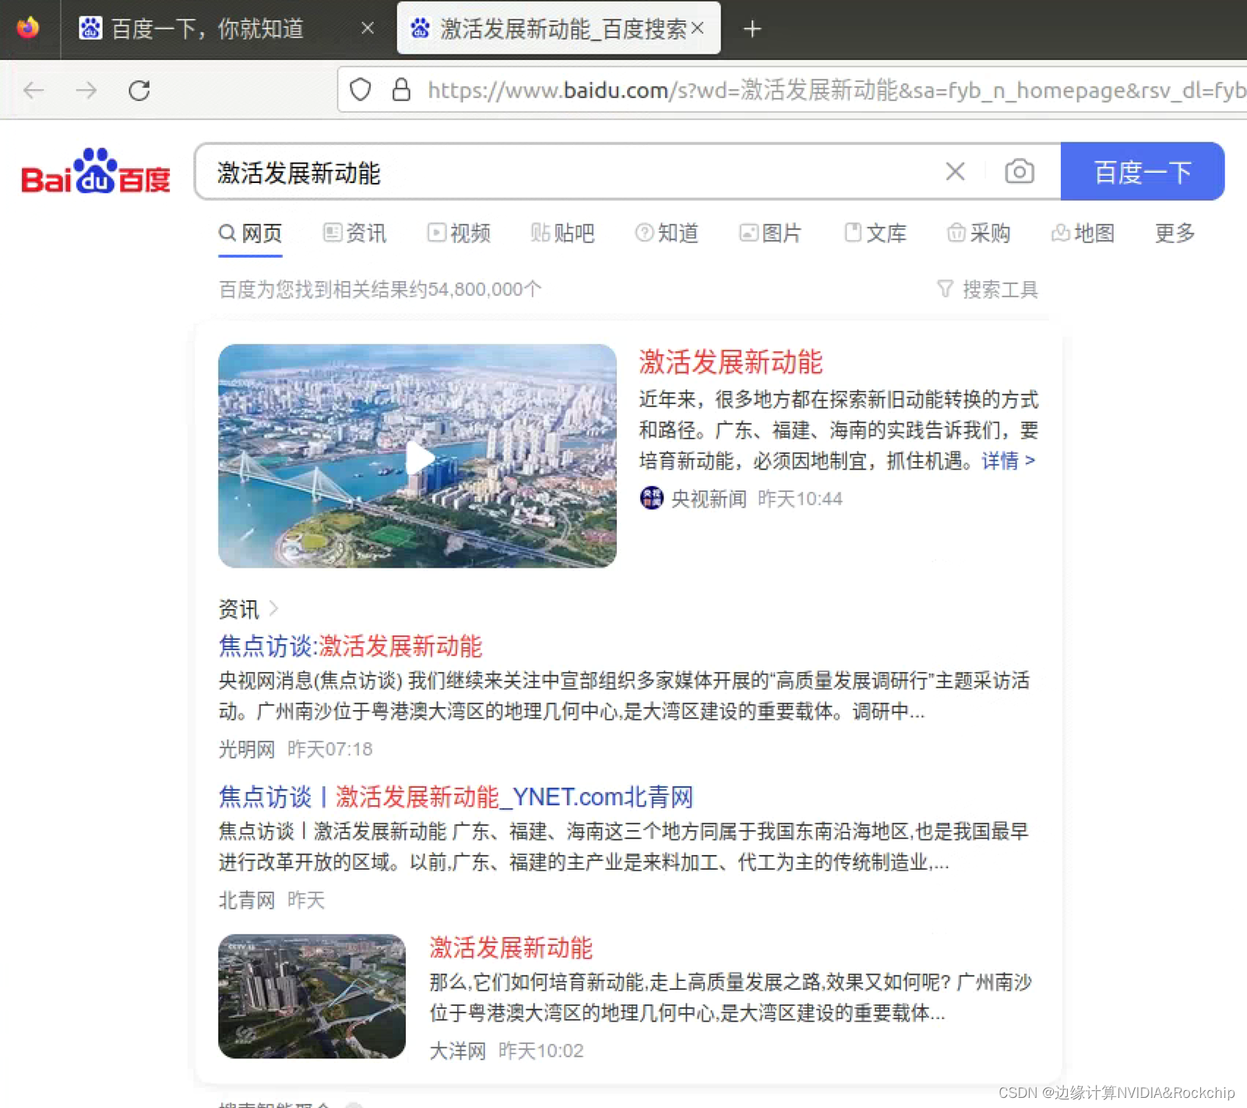Select the 资讯 tab
Viewport: 1247px width, 1108px height.
(x=354, y=233)
